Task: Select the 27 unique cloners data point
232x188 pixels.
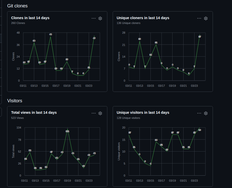Action: pos(200,37)
